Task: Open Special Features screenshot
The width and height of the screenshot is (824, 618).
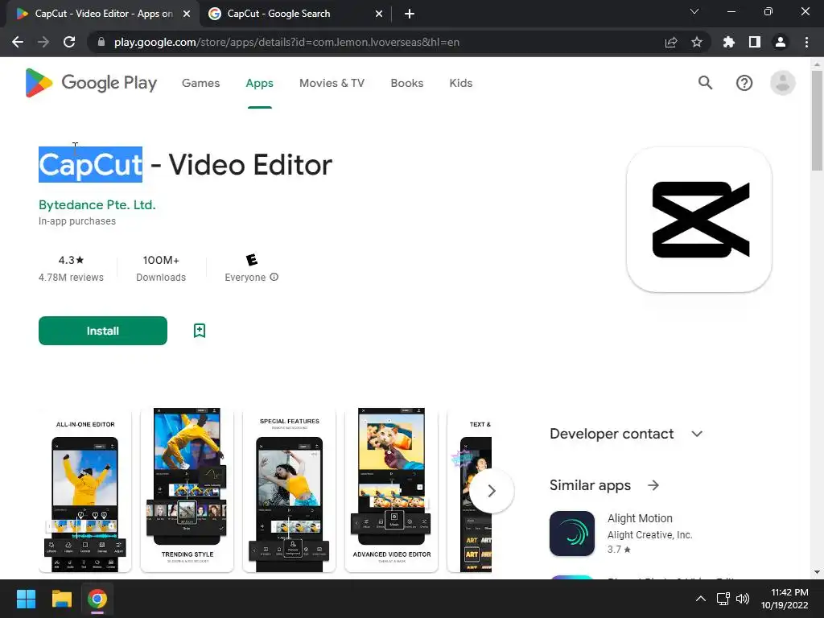Action: click(289, 490)
